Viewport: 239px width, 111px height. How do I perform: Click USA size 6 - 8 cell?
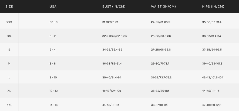click(53, 64)
